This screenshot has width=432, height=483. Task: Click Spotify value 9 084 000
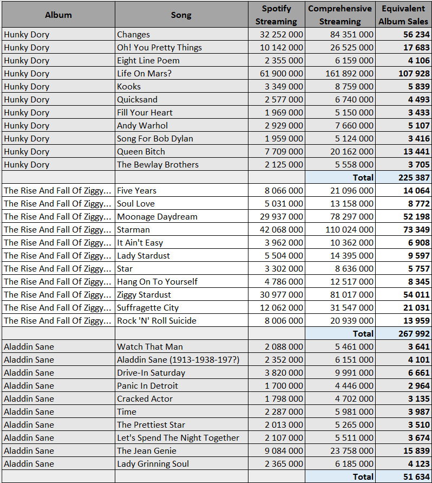tap(277, 450)
